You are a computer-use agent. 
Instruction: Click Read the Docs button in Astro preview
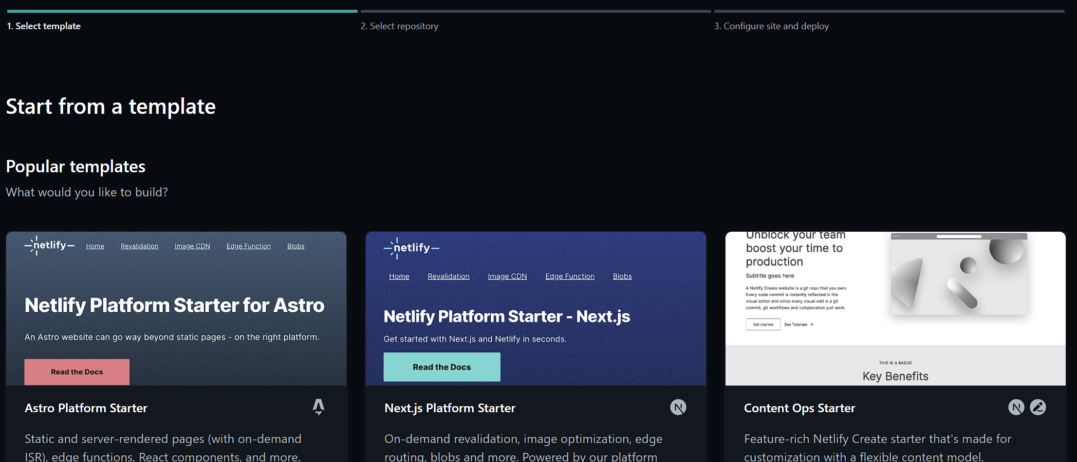pos(77,372)
